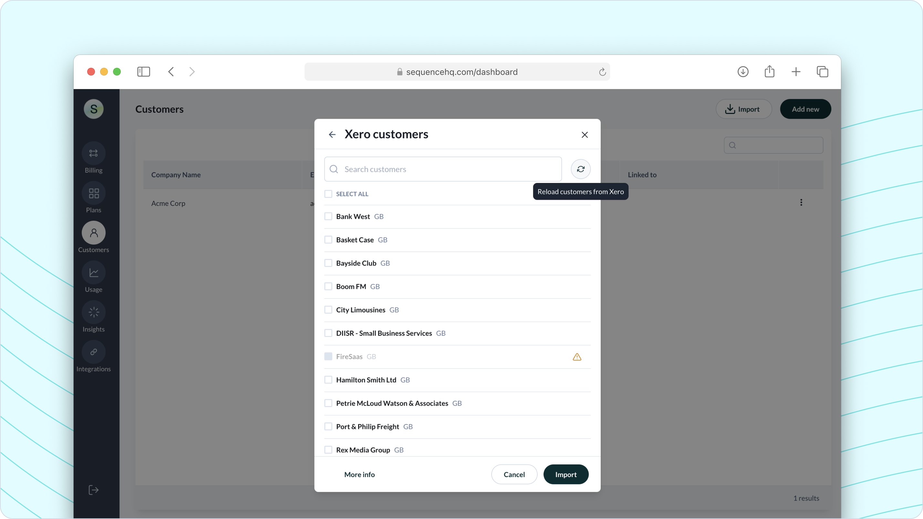Screen dimensions: 923x519
Task: Show the browser sidebar toggle
Action: coord(143,72)
